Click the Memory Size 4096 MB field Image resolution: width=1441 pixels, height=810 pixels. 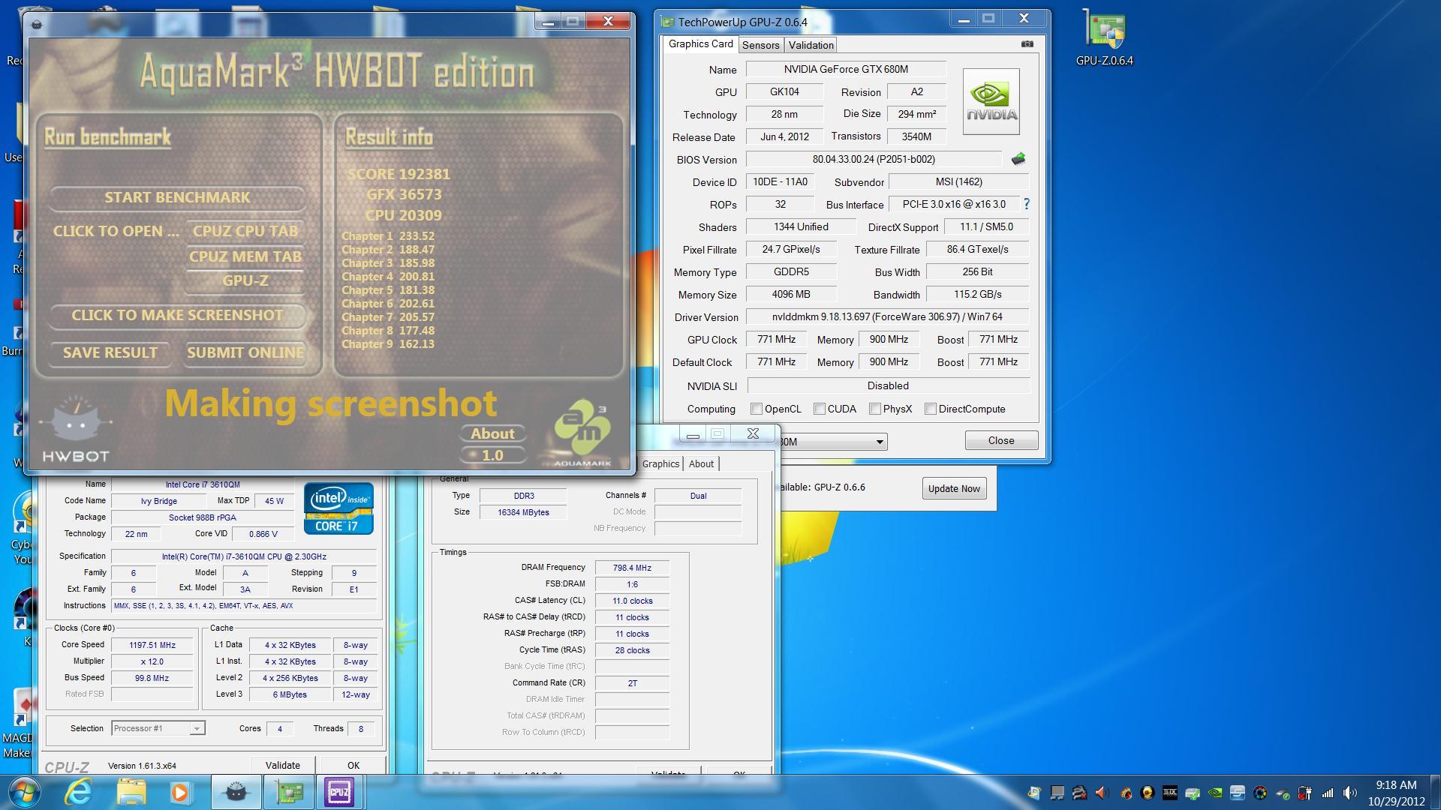tap(790, 294)
